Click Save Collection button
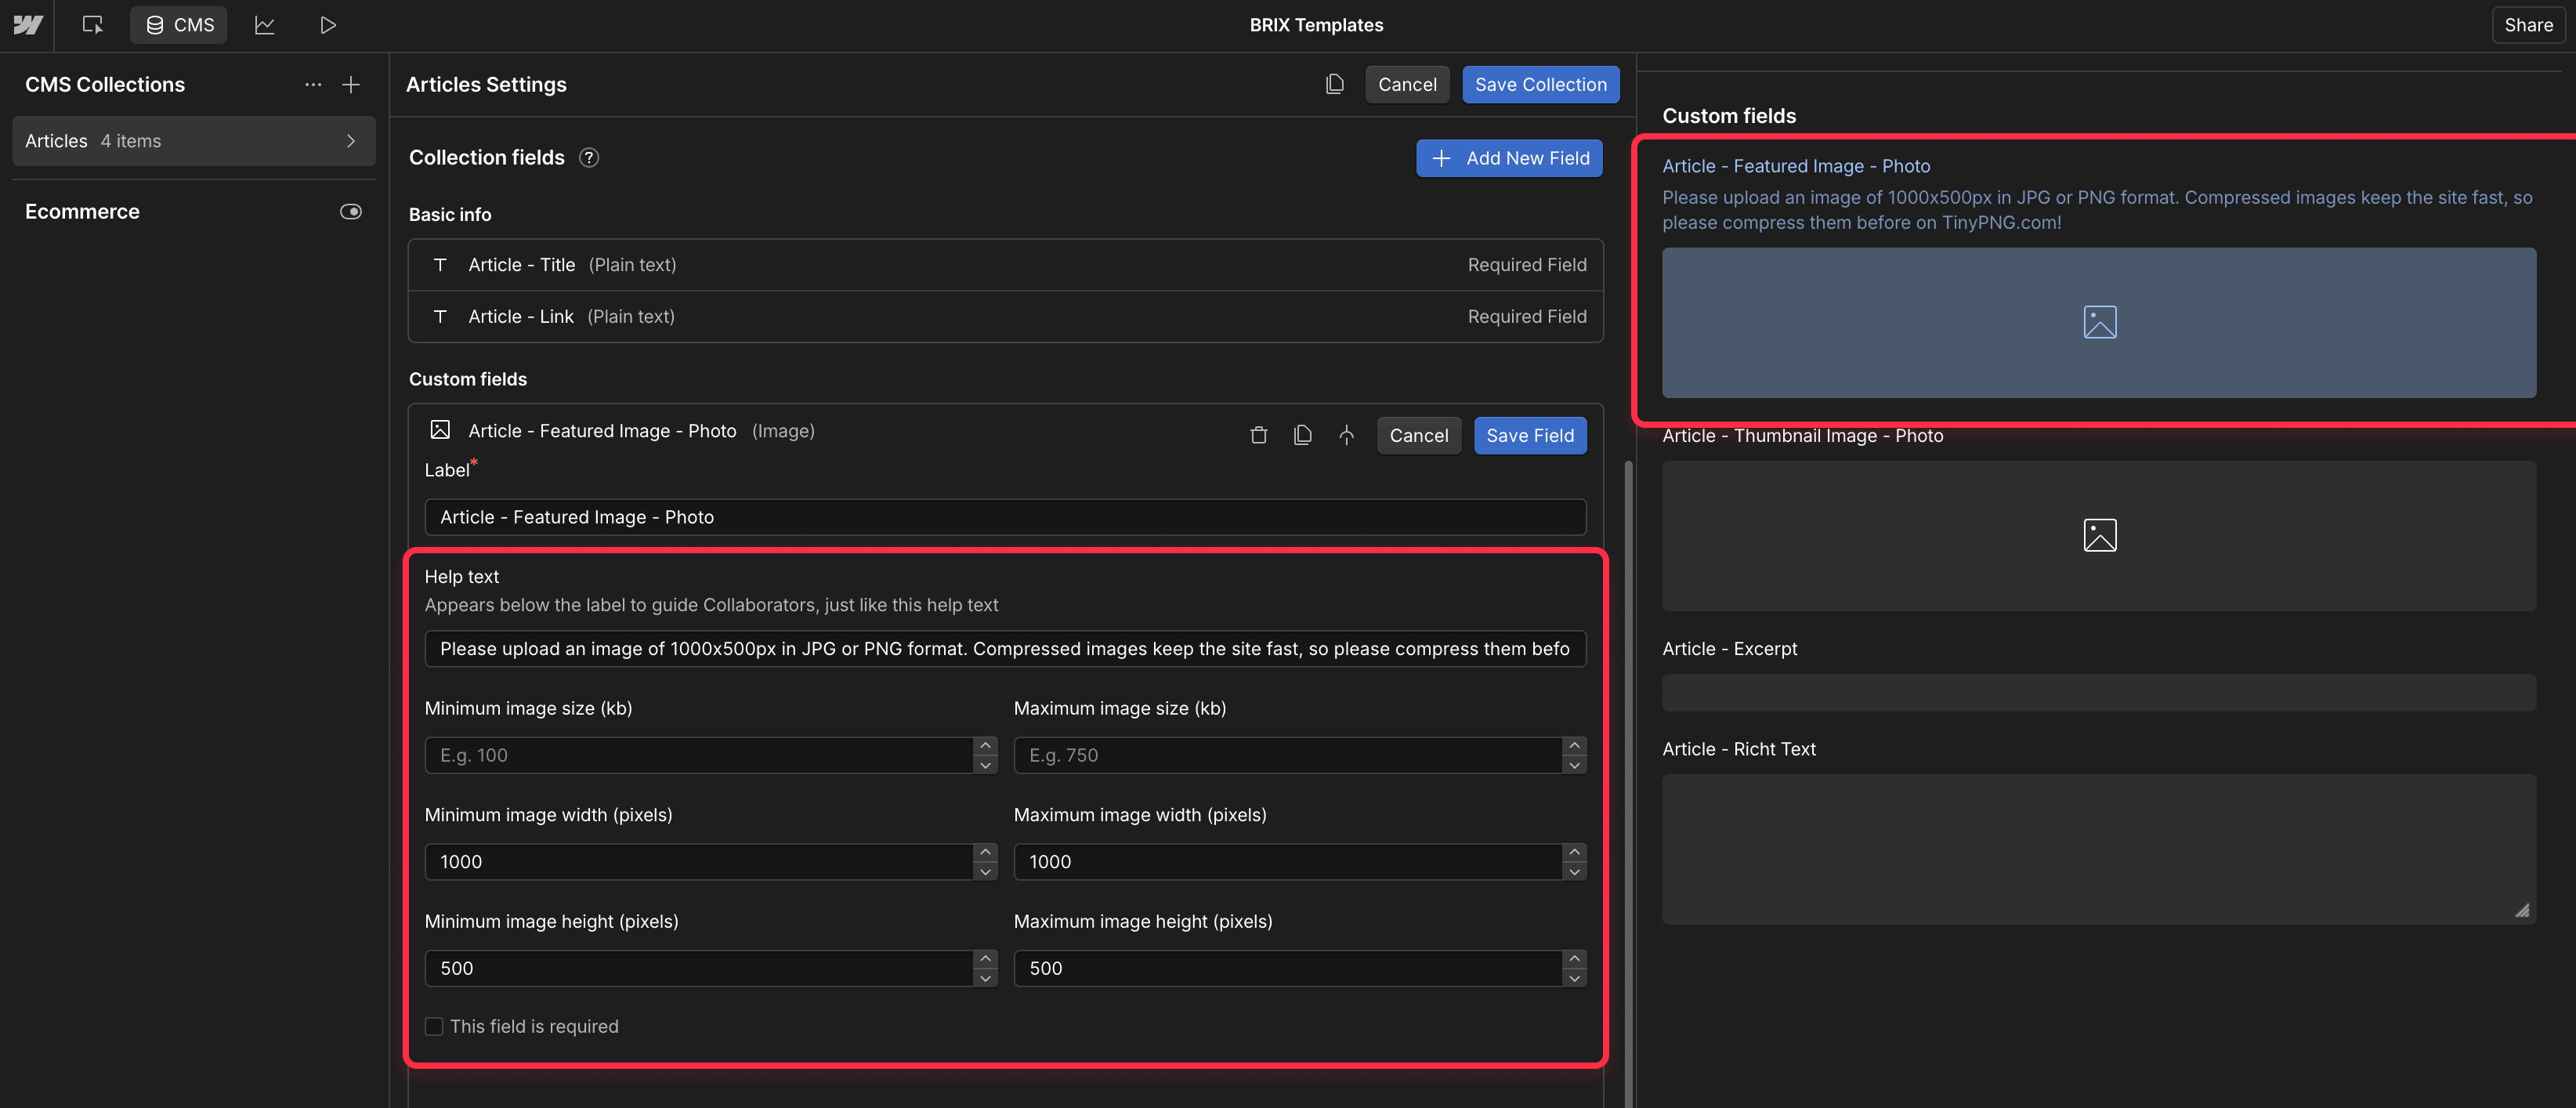Image resolution: width=2576 pixels, height=1108 pixels. tap(1540, 85)
